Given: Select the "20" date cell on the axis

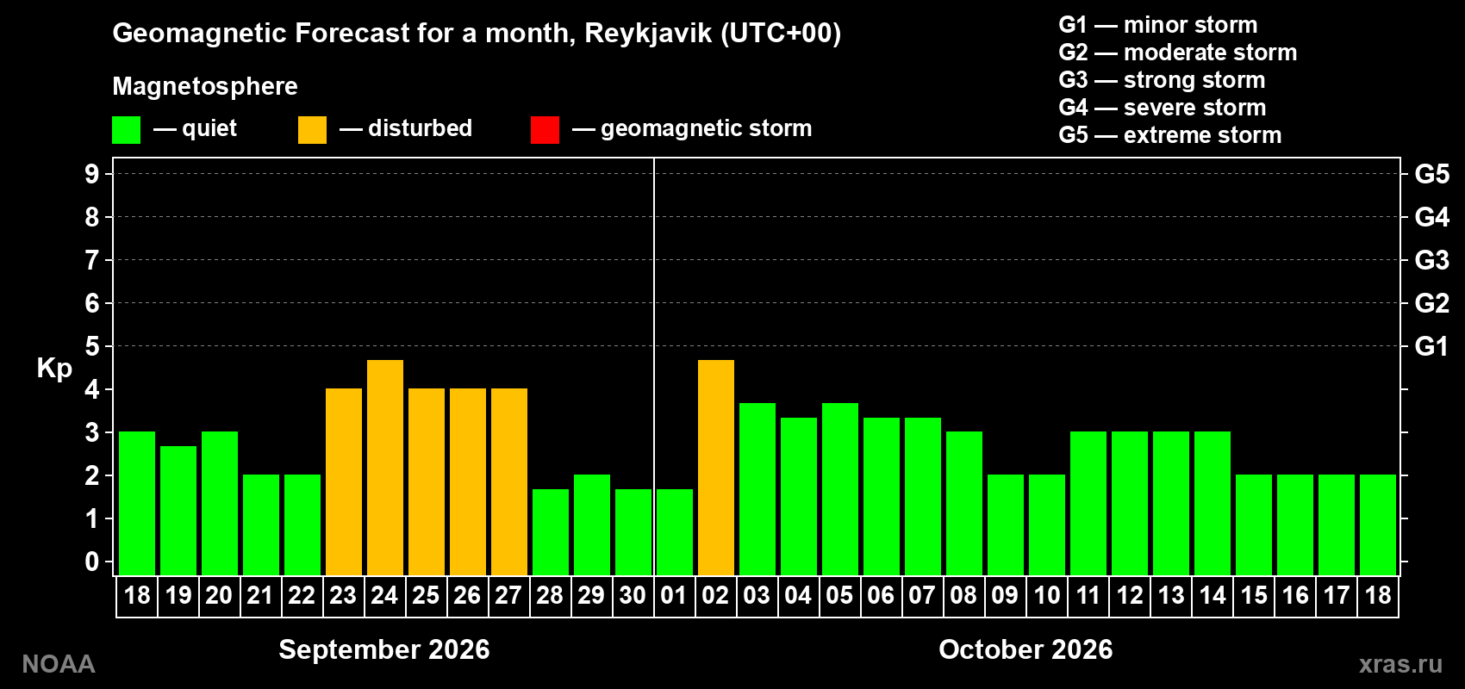Looking at the screenshot, I should 219,596.
